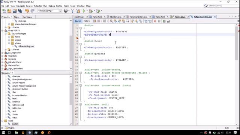Viewport: 240px width, 135px height.
Task: Switch to the HomeController.java tab
Action: [x=138, y=17]
